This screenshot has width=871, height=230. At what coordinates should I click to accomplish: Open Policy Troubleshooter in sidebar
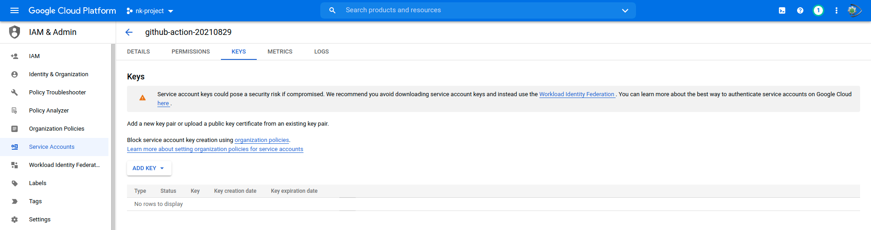tap(57, 93)
